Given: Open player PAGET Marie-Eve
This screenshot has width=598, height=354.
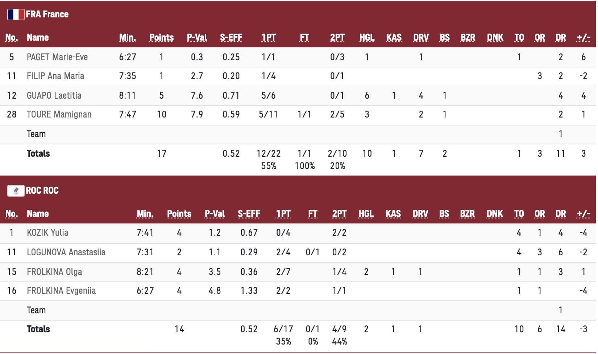Looking at the screenshot, I should tap(57, 57).
